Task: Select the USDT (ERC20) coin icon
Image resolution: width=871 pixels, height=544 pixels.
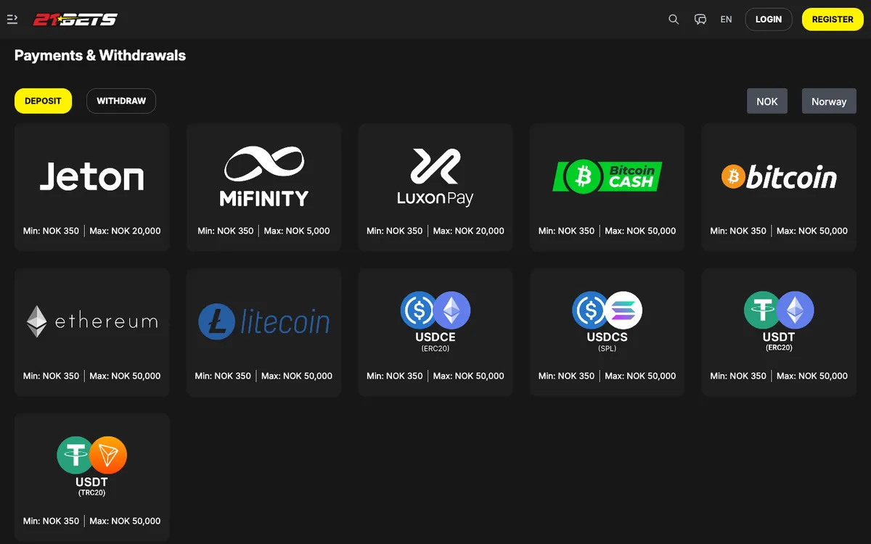Action: point(779,310)
